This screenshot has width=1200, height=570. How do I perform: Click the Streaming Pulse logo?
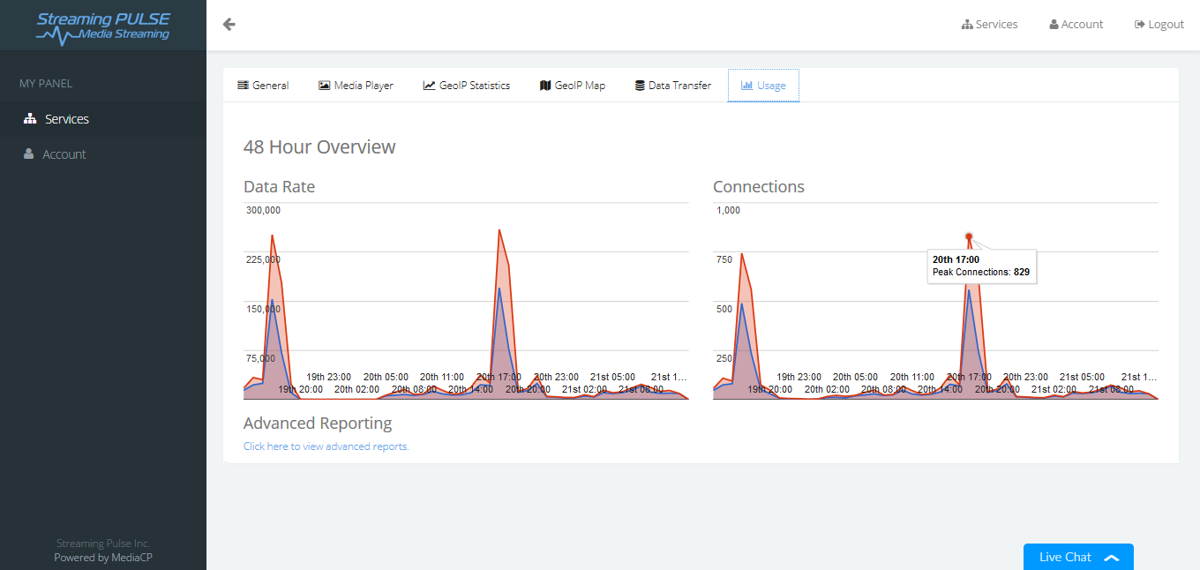point(103,27)
